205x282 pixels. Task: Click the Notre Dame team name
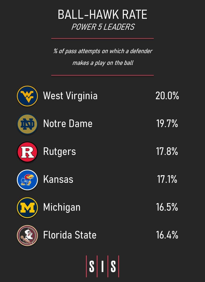(x=68, y=124)
